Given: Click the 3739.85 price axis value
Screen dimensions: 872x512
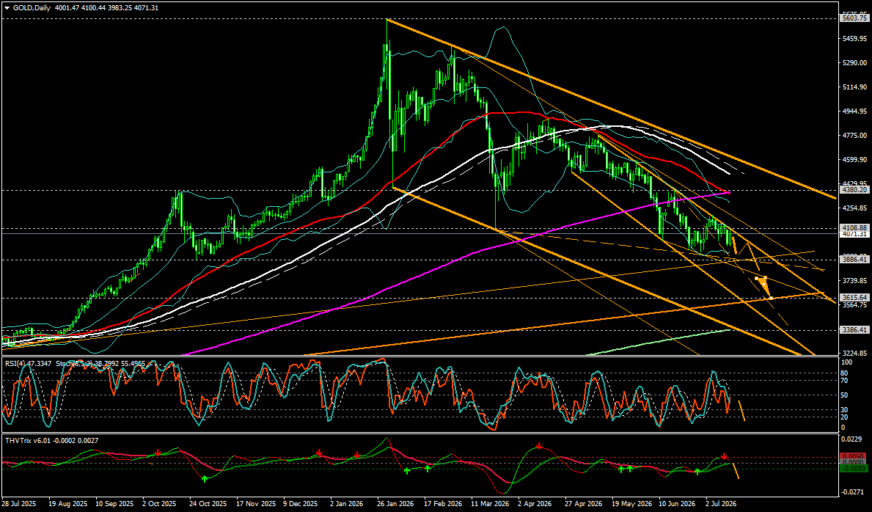Looking at the screenshot, I should 855,280.
